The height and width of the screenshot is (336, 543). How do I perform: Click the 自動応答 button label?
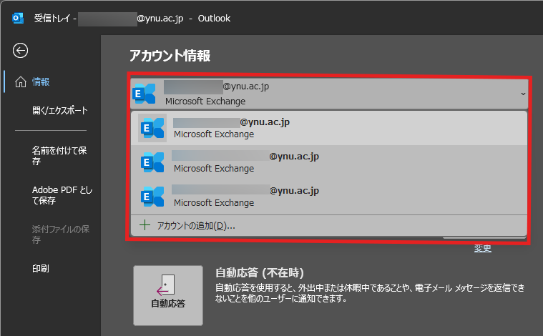coord(168,304)
